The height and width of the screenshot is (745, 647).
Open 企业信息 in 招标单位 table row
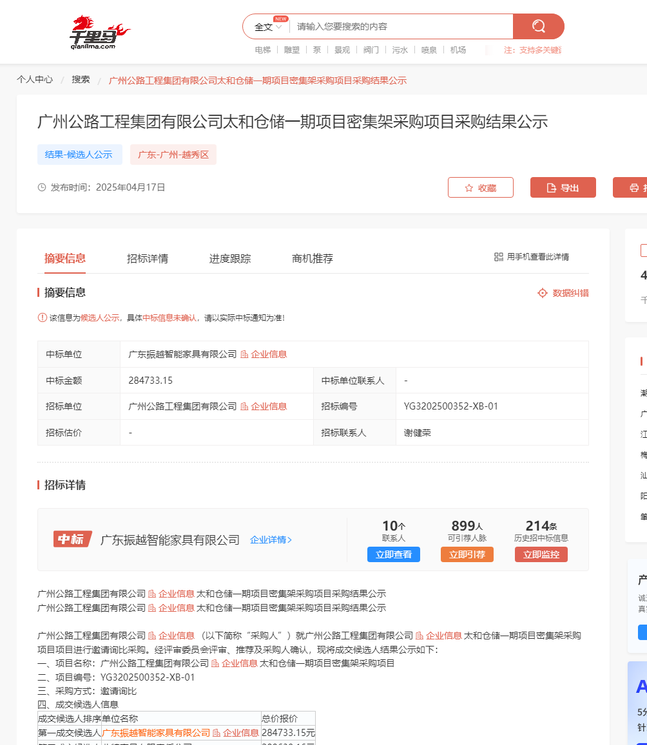click(264, 406)
